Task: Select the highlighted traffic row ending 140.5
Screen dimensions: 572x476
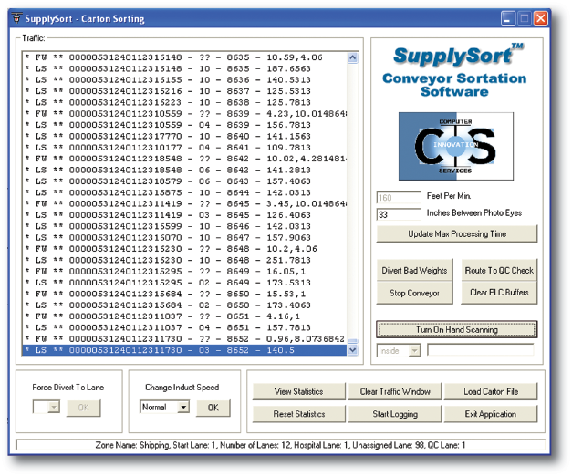Action: click(x=182, y=349)
